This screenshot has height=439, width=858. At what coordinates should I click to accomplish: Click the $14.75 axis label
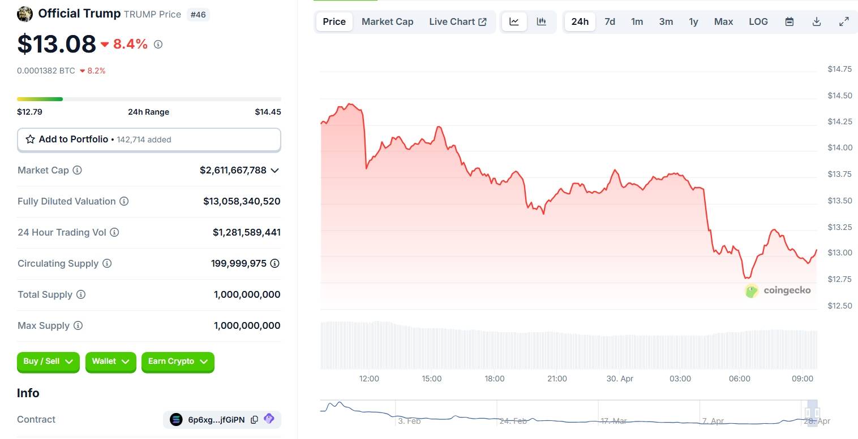click(839, 69)
